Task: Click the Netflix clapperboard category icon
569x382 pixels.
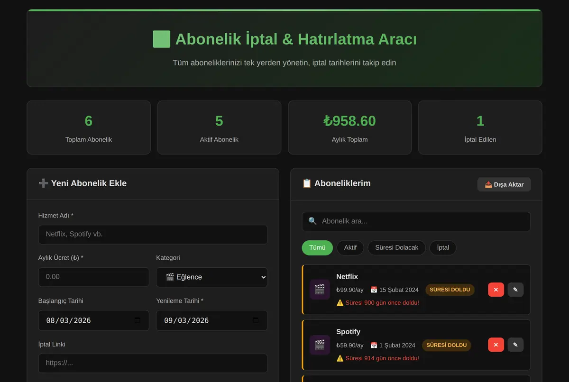Action: click(x=320, y=290)
